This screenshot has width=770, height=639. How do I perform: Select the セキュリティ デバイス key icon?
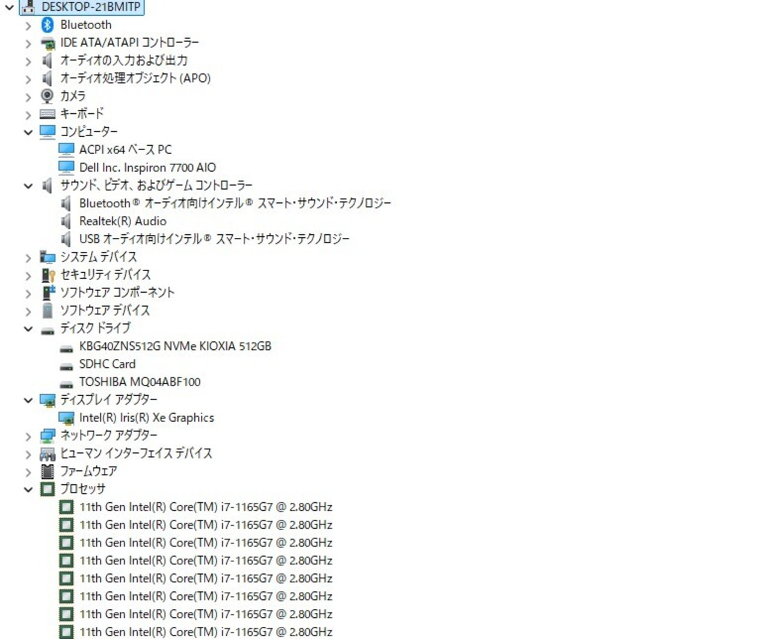tap(48, 275)
